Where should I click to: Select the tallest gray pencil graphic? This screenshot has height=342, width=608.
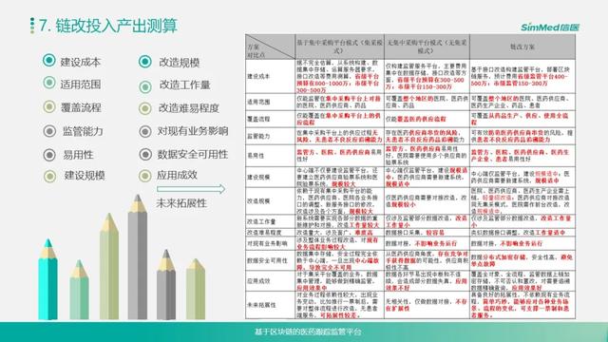tap(138, 257)
